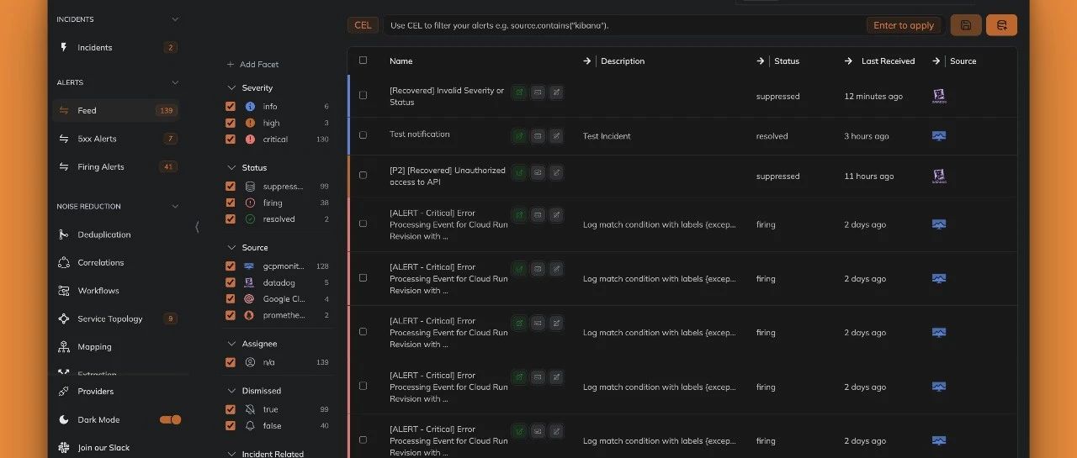This screenshot has width=1077, height=458.
Task: Click the gcpmonit... source facet label
Action: (284, 266)
